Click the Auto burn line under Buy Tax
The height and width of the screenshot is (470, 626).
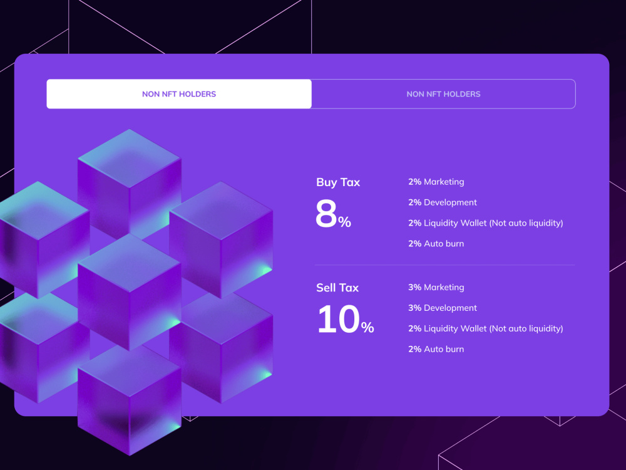(x=436, y=243)
